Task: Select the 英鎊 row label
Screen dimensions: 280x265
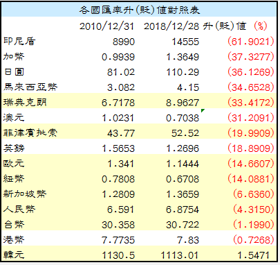Action: 14,148
